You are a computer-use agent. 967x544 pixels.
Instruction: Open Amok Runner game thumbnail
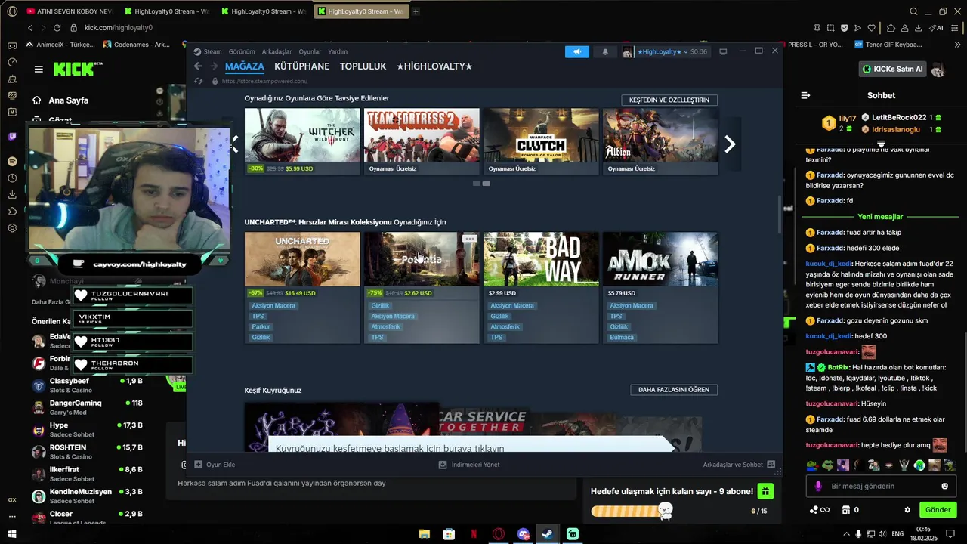tap(660, 259)
